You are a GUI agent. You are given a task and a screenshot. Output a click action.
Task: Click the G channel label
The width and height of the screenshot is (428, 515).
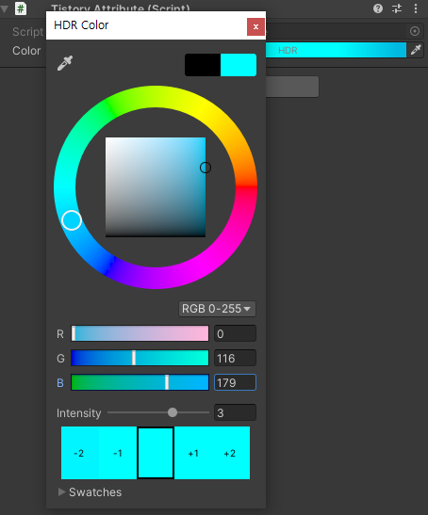coord(60,359)
